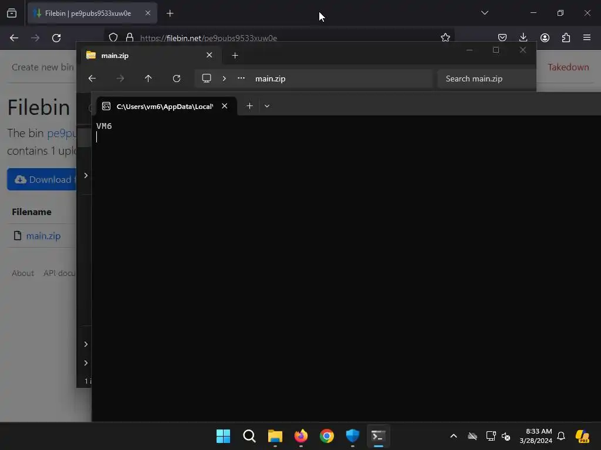Open Firefox list all tabs dropdown
The image size is (601, 450).
pos(484,13)
